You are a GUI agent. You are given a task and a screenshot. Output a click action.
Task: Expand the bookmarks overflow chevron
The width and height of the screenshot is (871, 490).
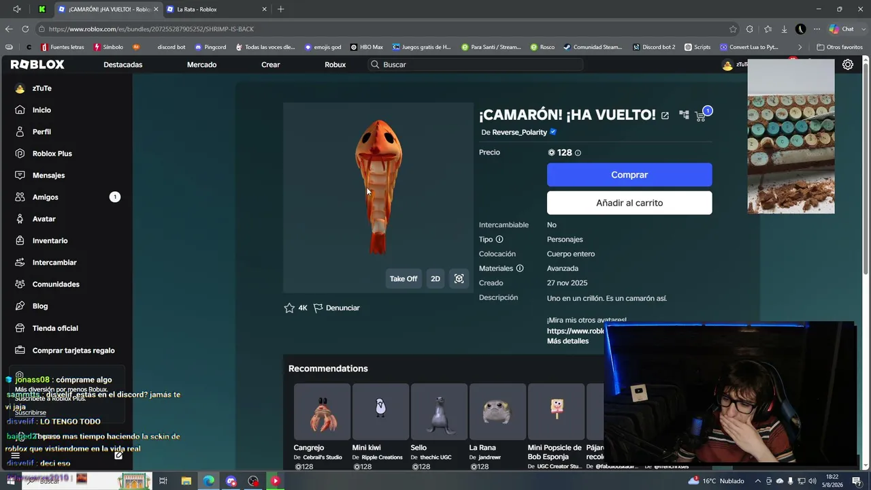(x=800, y=47)
